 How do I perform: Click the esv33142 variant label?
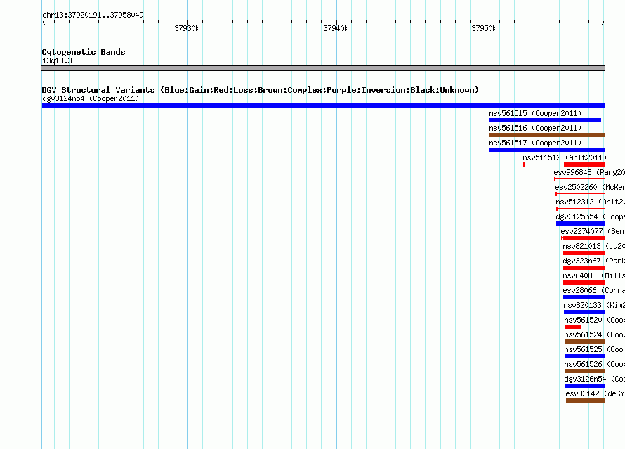596,393
